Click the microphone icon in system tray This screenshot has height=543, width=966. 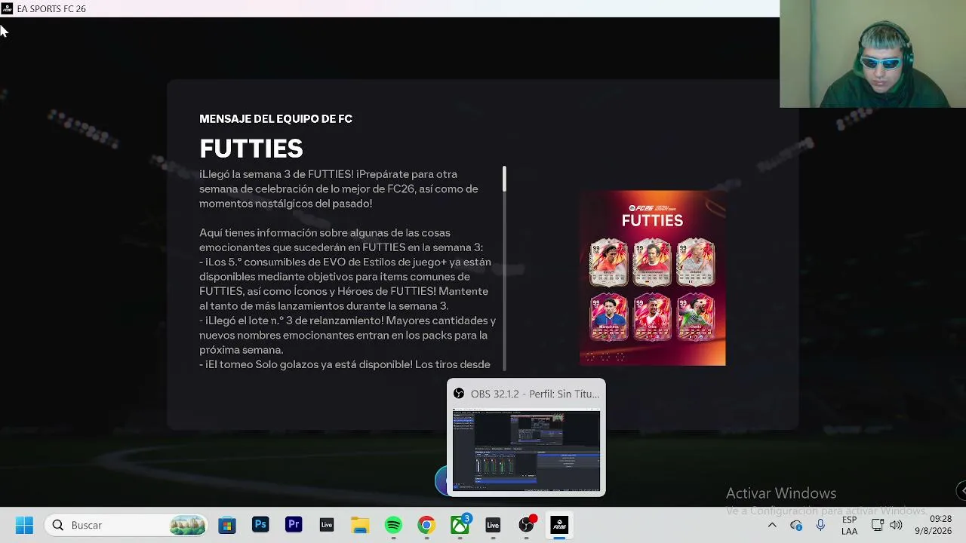pyautogui.click(x=820, y=525)
